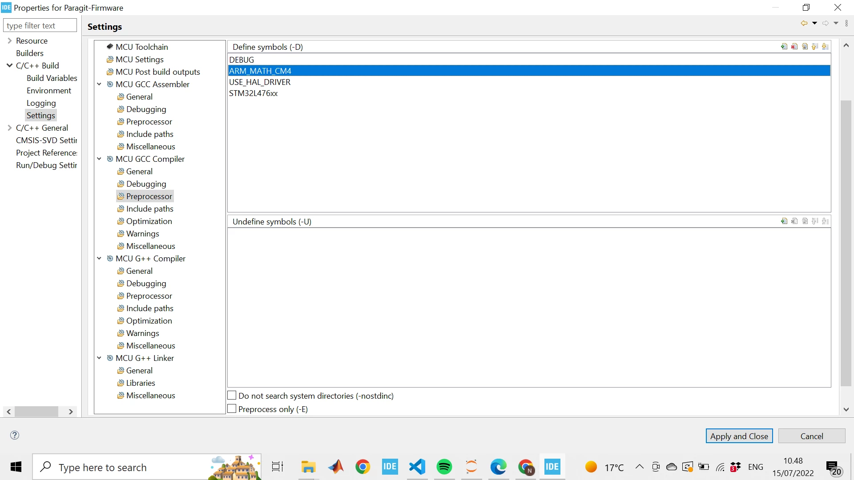This screenshot has width=854, height=480.
Task: Navigate back in preferences history
Action: 804,23
